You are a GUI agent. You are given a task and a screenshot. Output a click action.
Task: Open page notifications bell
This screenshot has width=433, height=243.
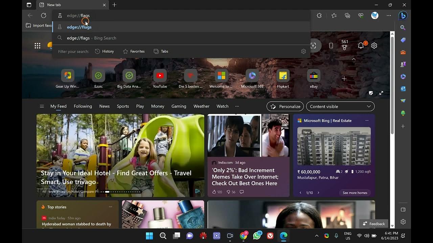(361, 46)
